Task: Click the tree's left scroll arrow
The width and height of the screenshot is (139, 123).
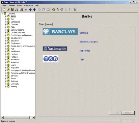Action: click(x=2, y=118)
